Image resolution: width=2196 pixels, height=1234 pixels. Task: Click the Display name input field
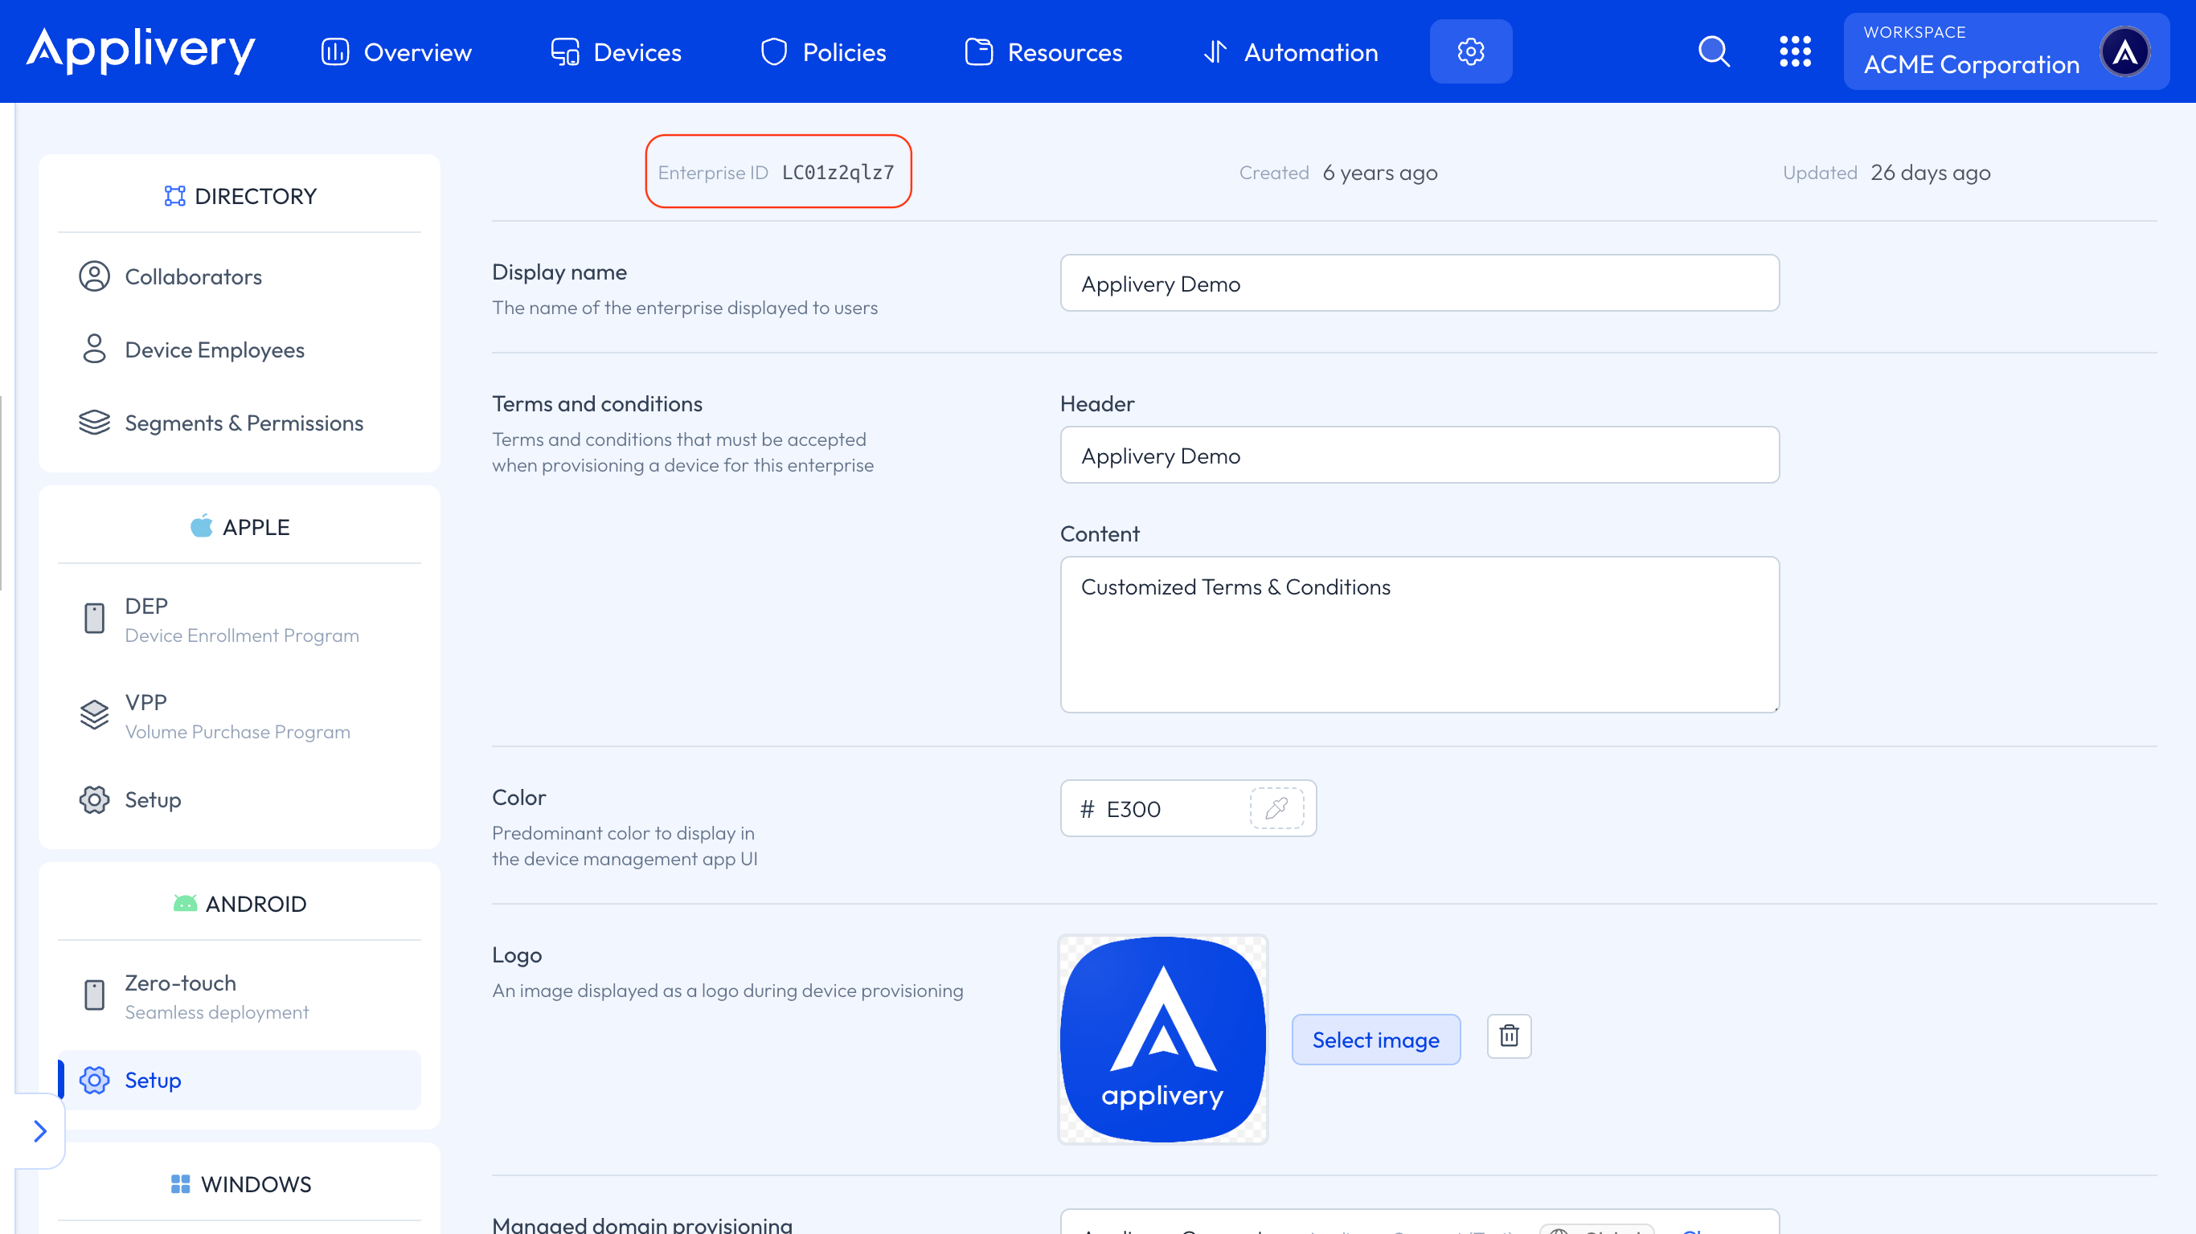coord(1420,284)
